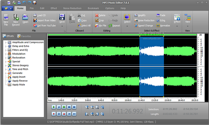The height and width of the screenshot is (125, 209).
Task: Expand the Time and Pitch category
Action: (6, 69)
